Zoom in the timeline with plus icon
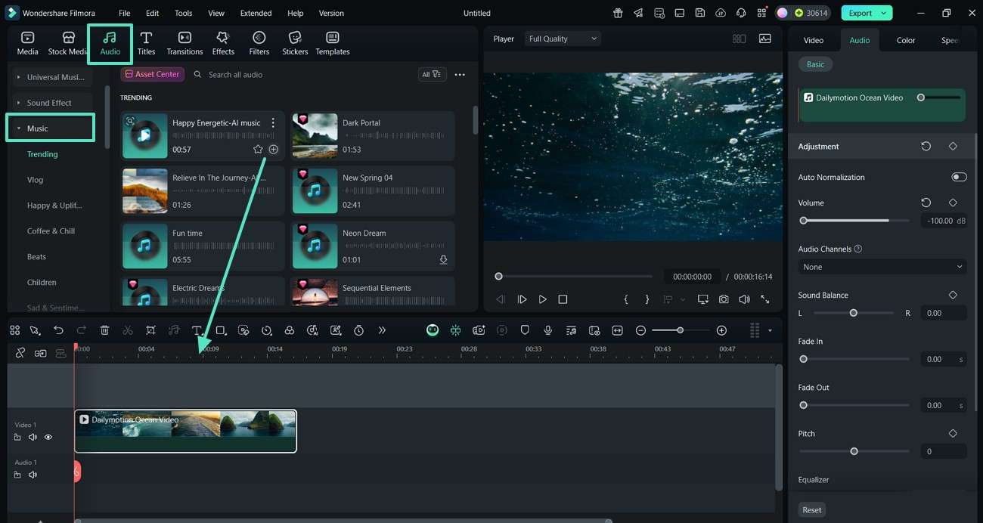Screen dimensions: 983x523 [721, 330]
